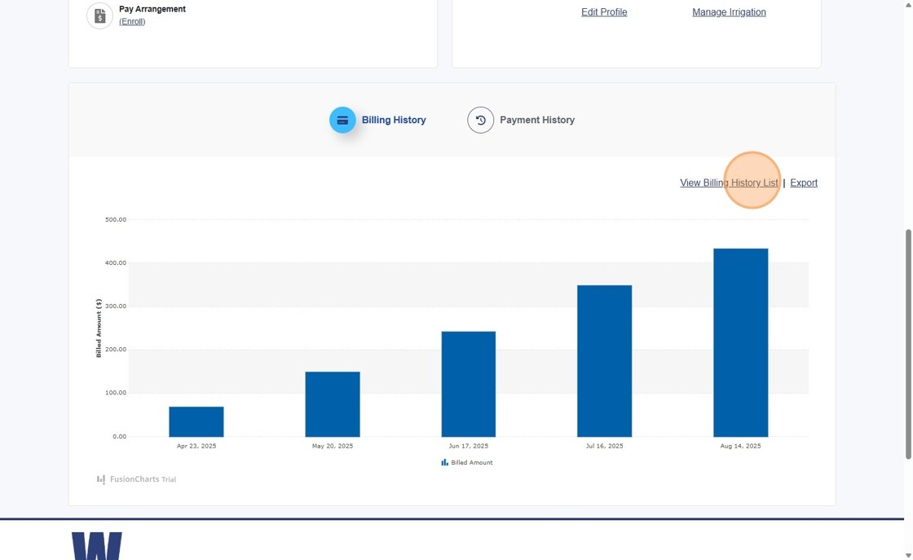Viewport: 913px width, 560px height.
Task: Click the May 20, 2025 bar
Action: [x=333, y=404]
